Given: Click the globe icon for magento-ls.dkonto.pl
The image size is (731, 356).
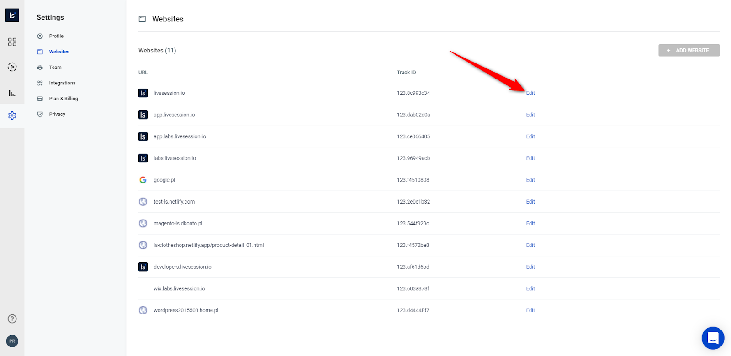Looking at the screenshot, I should (x=143, y=224).
